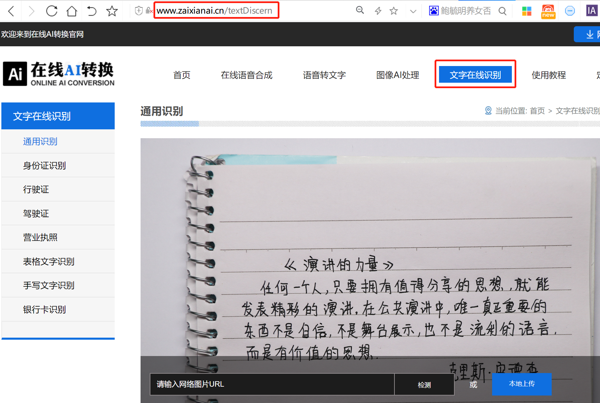Click the search magnifier button in search box
This screenshot has height=403, width=600.
[x=502, y=11]
